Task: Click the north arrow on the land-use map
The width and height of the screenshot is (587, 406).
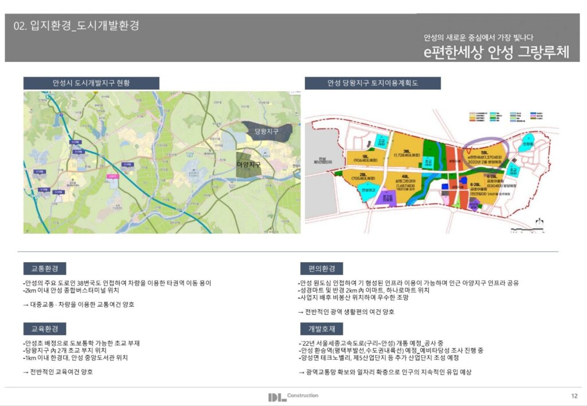Action: pos(539,222)
